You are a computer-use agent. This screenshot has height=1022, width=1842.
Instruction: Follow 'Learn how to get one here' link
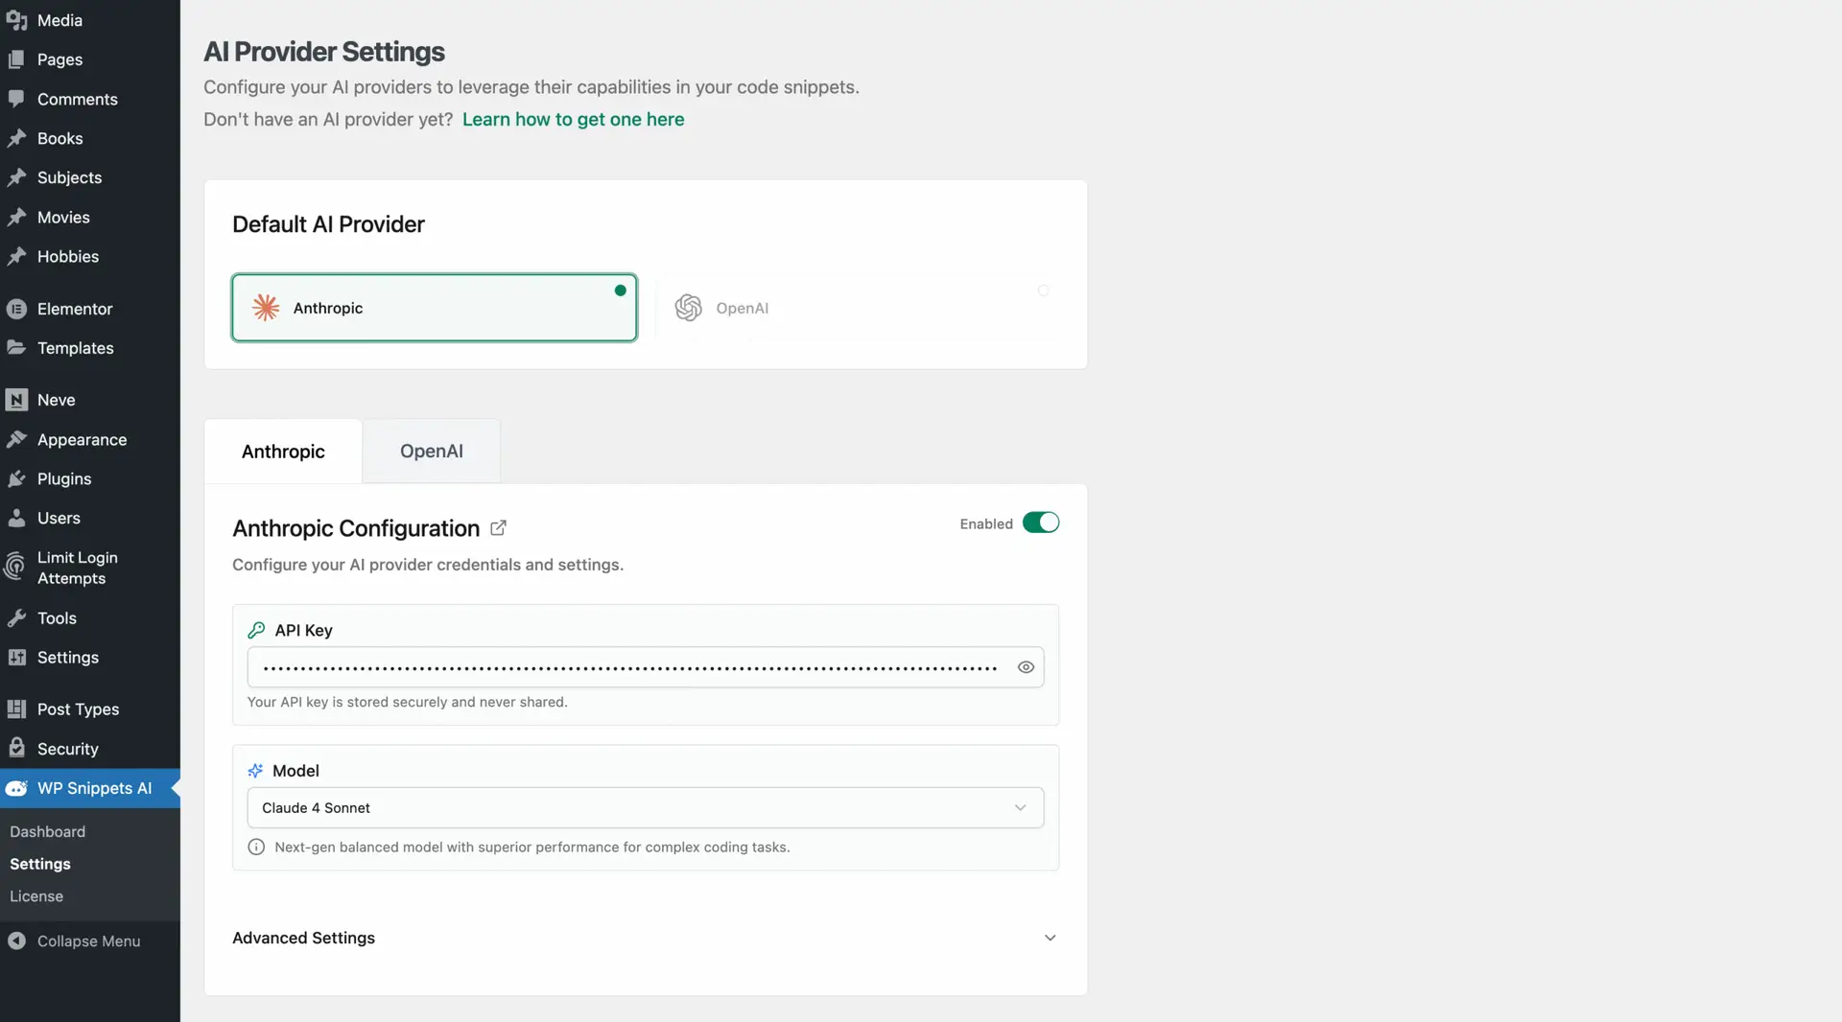coord(573,120)
